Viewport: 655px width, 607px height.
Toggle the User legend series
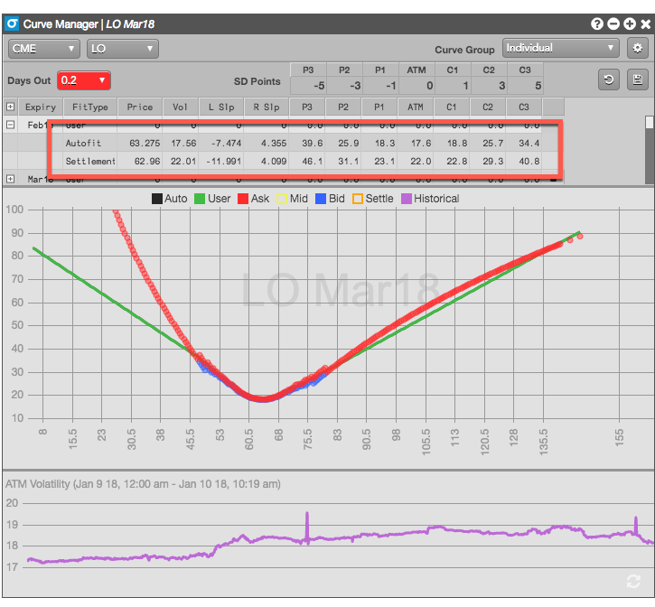coord(212,199)
